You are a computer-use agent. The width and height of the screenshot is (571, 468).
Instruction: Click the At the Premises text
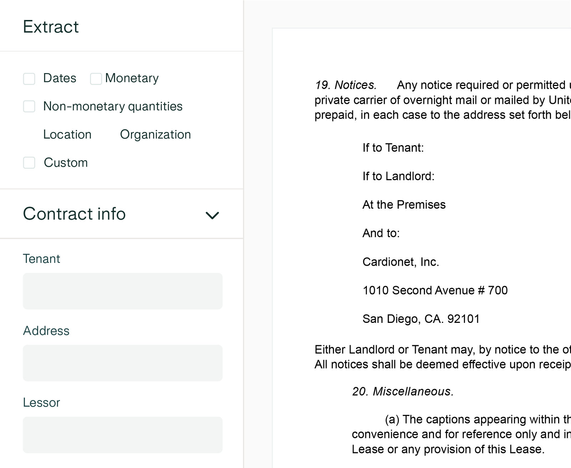404,205
